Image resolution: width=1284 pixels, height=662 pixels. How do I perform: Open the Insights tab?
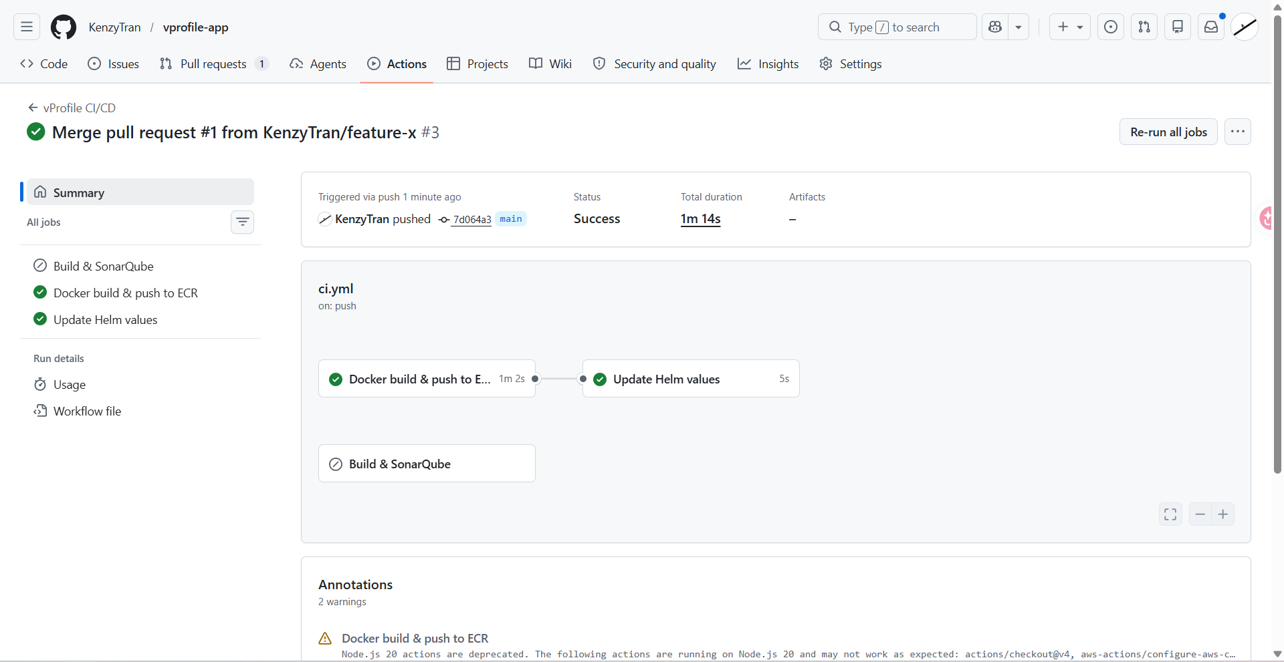pos(768,63)
